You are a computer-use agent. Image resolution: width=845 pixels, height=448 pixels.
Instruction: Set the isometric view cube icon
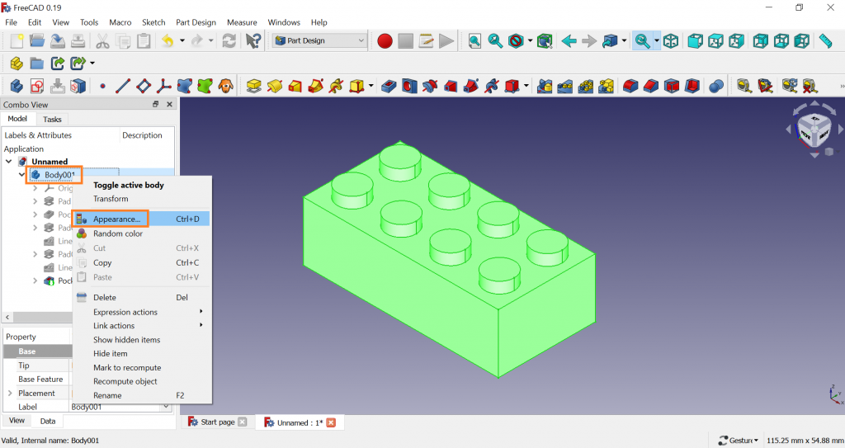[x=672, y=40]
